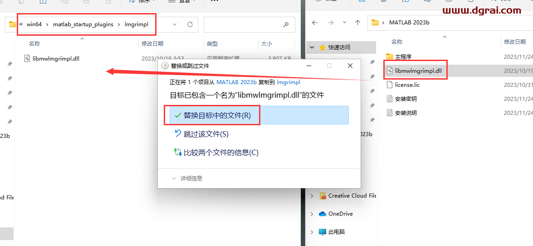Click the license.lic file icon
Screen dimensions: 533x246
(x=390, y=85)
